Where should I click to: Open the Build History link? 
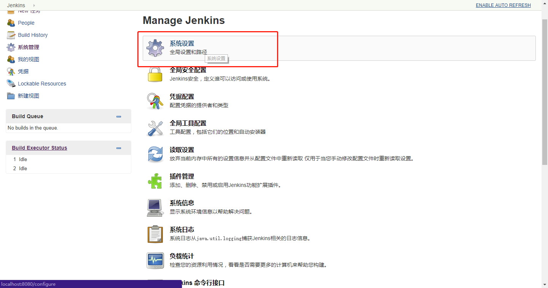(x=33, y=35)
